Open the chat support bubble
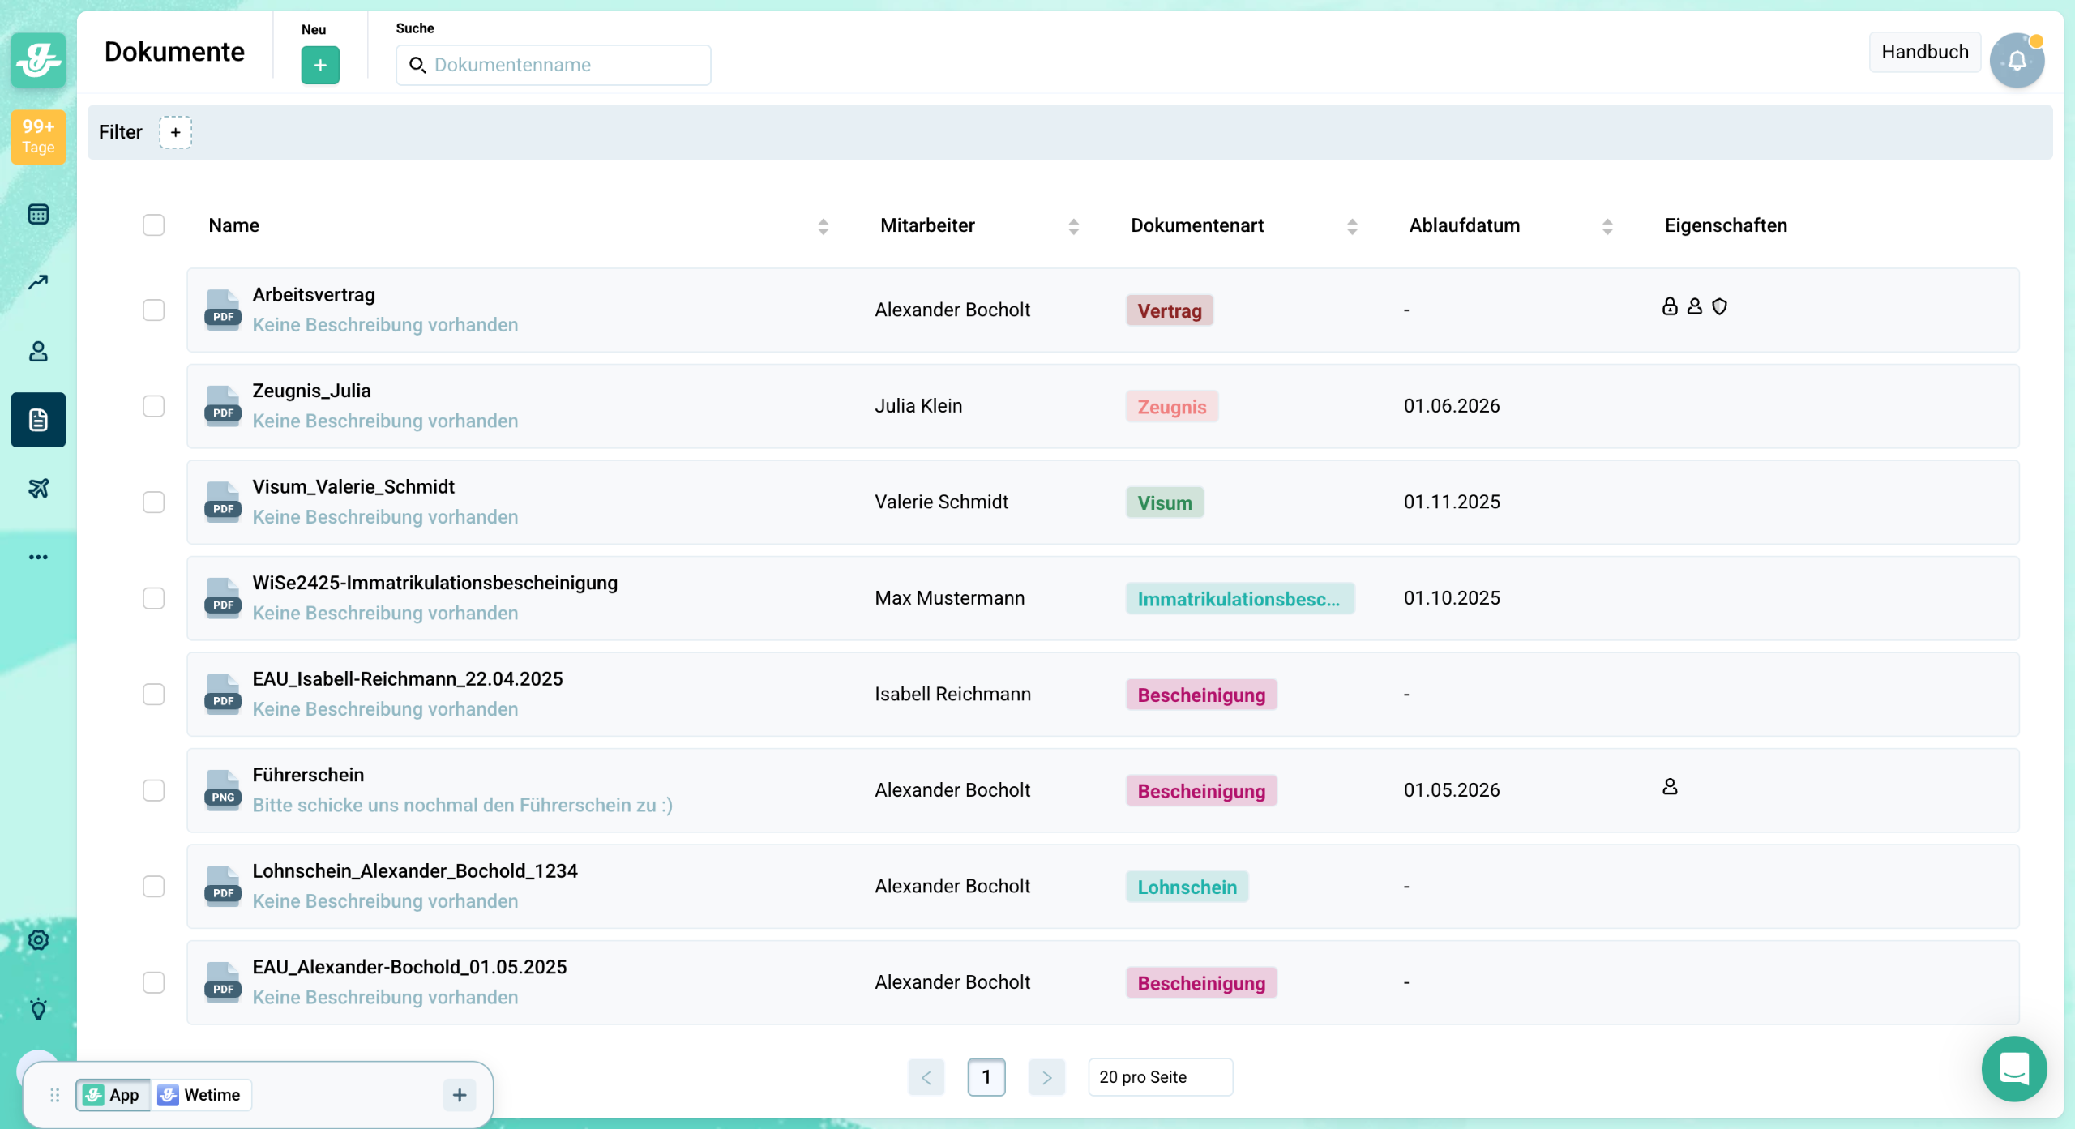Image resolution: width=2075 pixels, height=1129 pixels. tap(2013, 1068)
